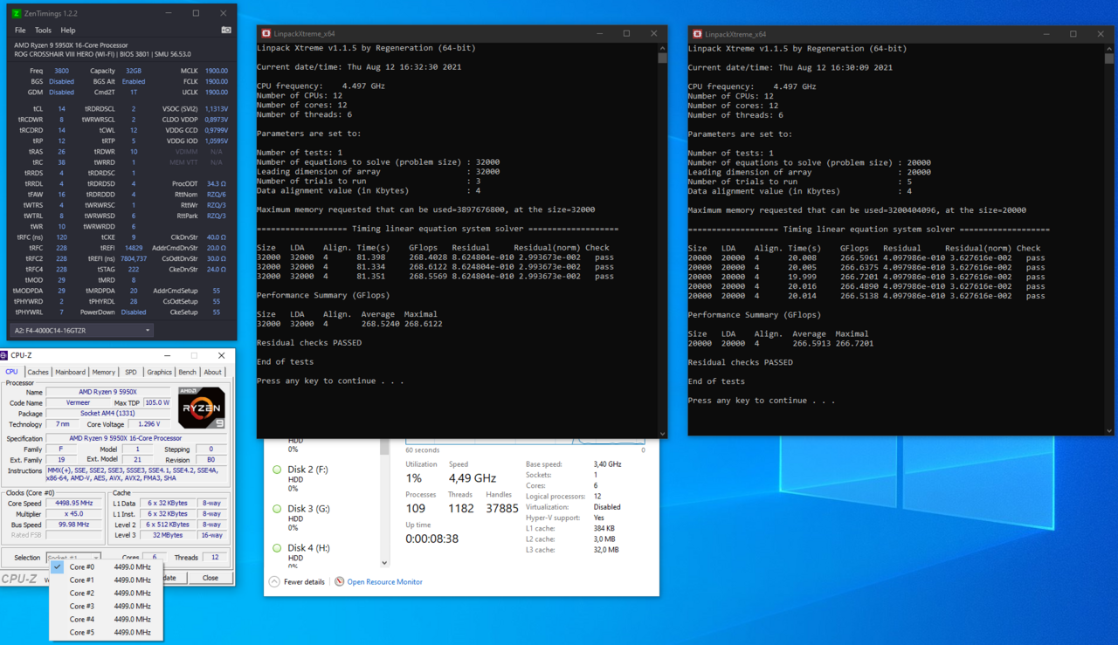Image resolution: width=1118 pixels, height=645 pixels.
Task: Open the CPU-Z Socket Selection dropdown
Action: [x=73, y=557]
